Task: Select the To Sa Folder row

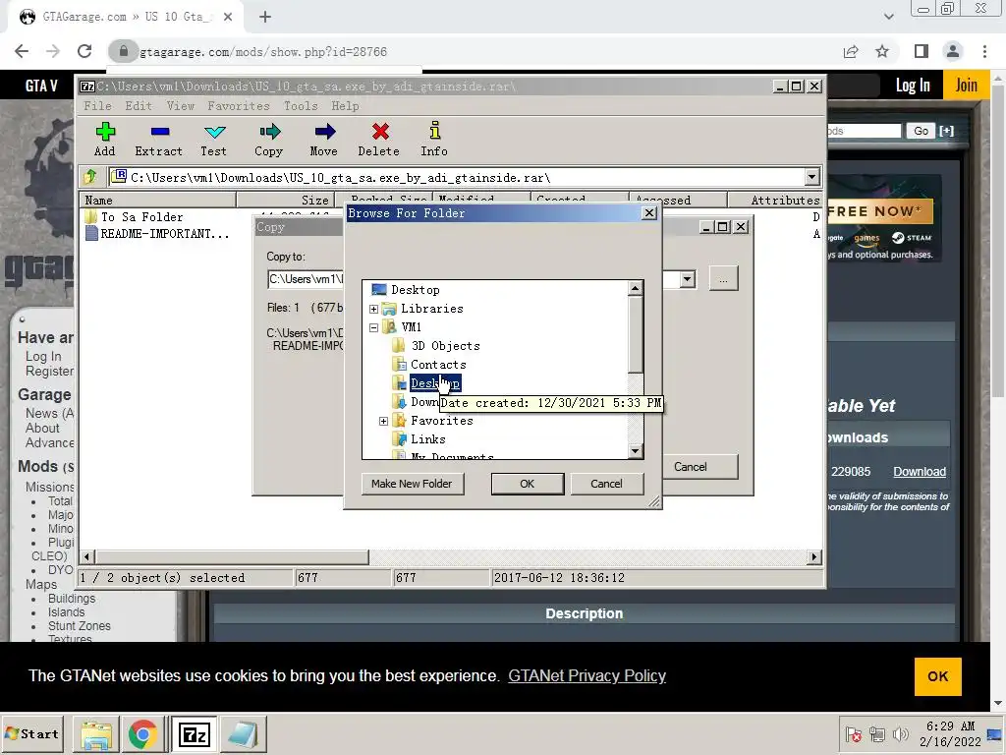Action: tap(141, 217)
